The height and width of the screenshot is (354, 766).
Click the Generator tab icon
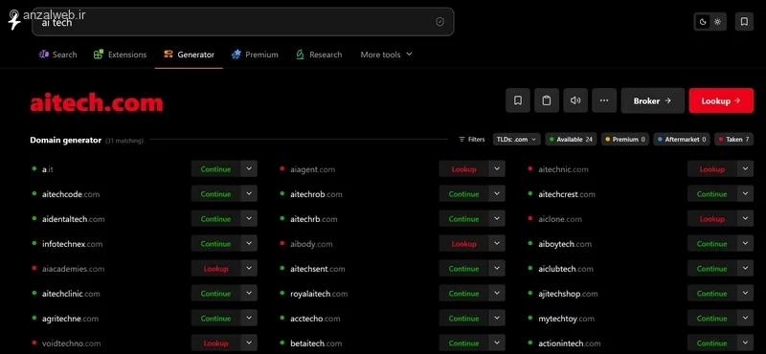pyautogui.click(x=169, y=55)
